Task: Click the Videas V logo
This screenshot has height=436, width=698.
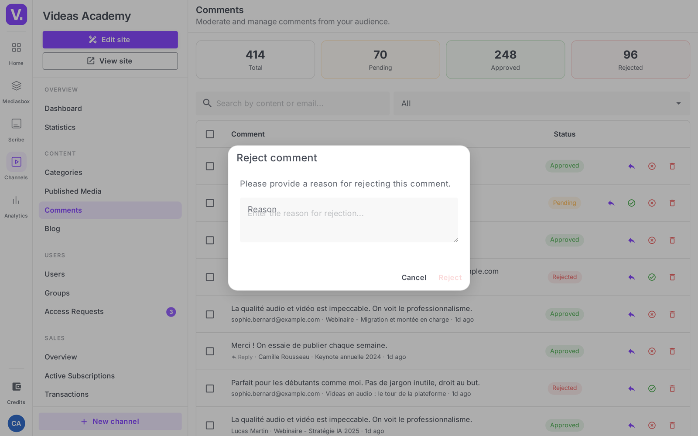Action: click(x=17, y=14)
